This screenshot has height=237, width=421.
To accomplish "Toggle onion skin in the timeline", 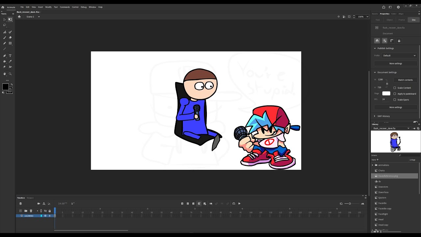I will coord(211,203).
